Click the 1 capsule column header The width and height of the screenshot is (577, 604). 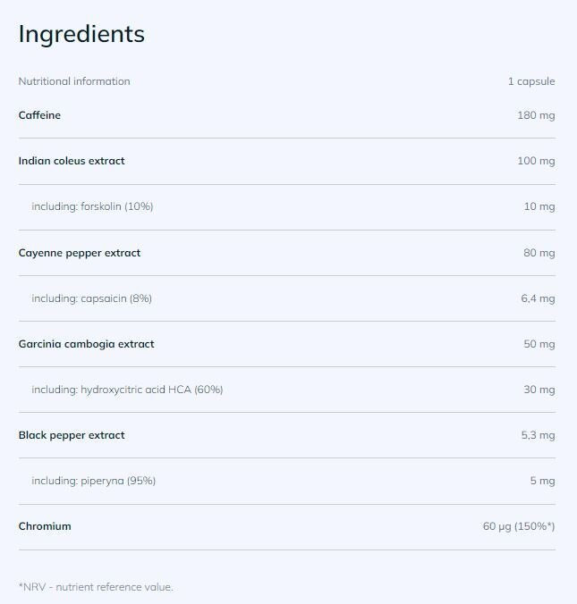click(531, 81)
